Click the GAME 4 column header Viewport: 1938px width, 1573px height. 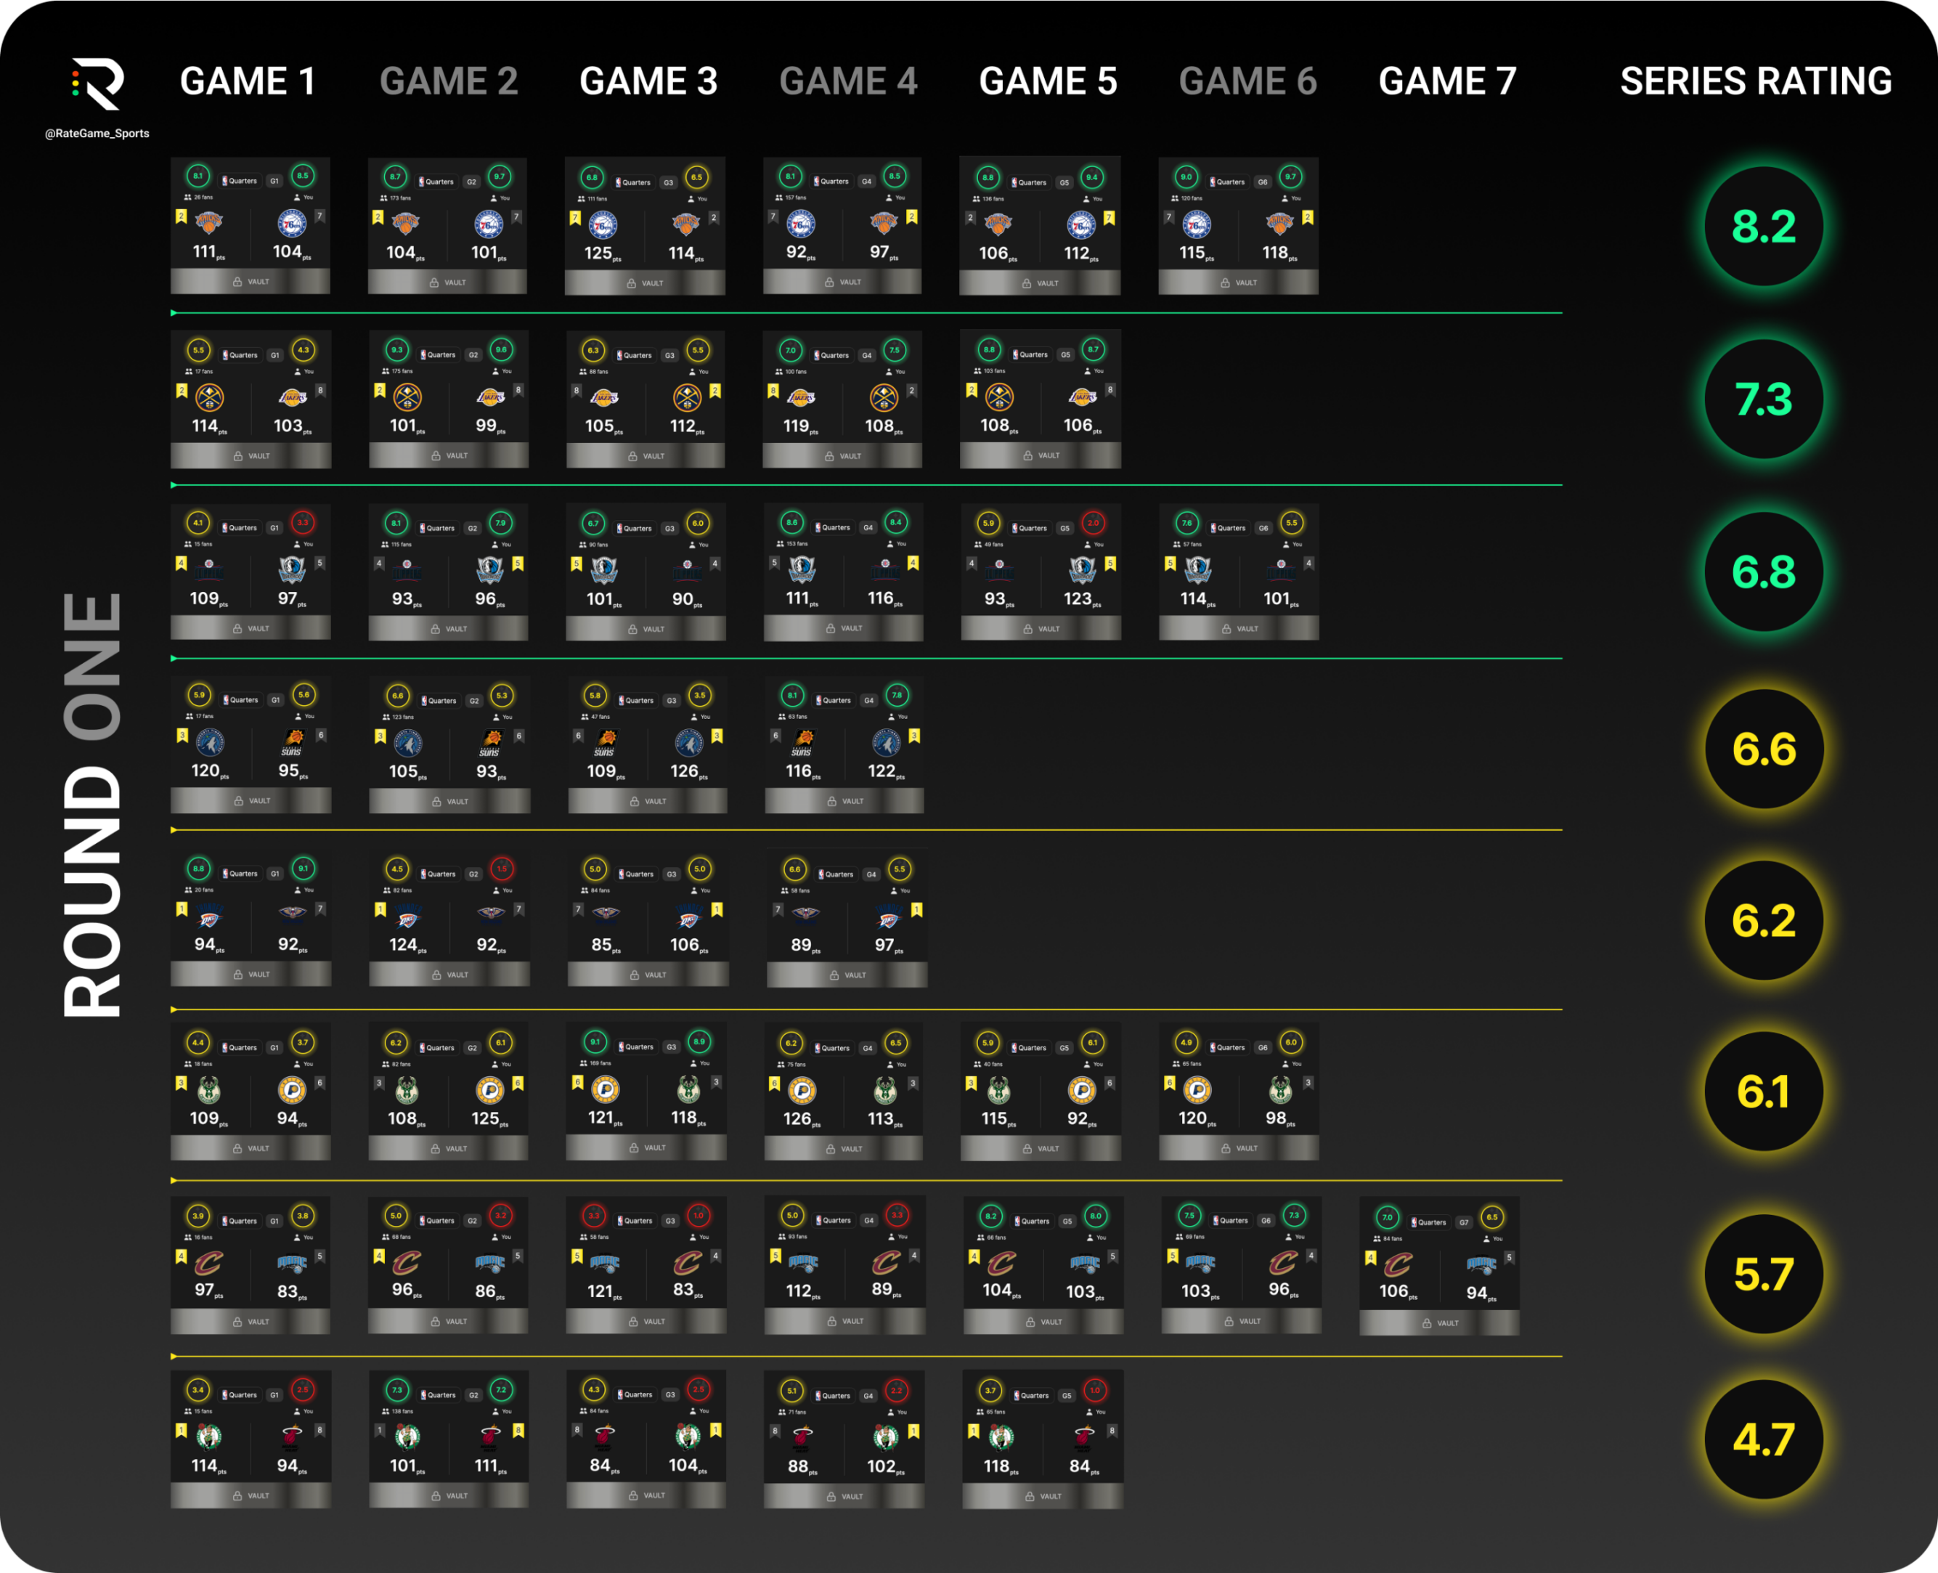pos(848,81)
